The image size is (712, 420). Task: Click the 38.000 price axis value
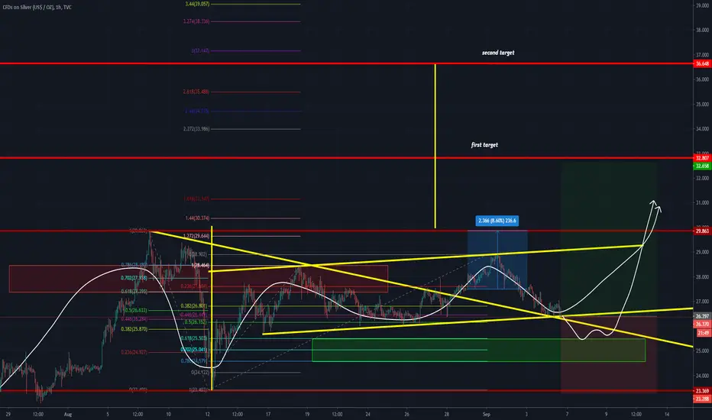(x=702, y=30)
